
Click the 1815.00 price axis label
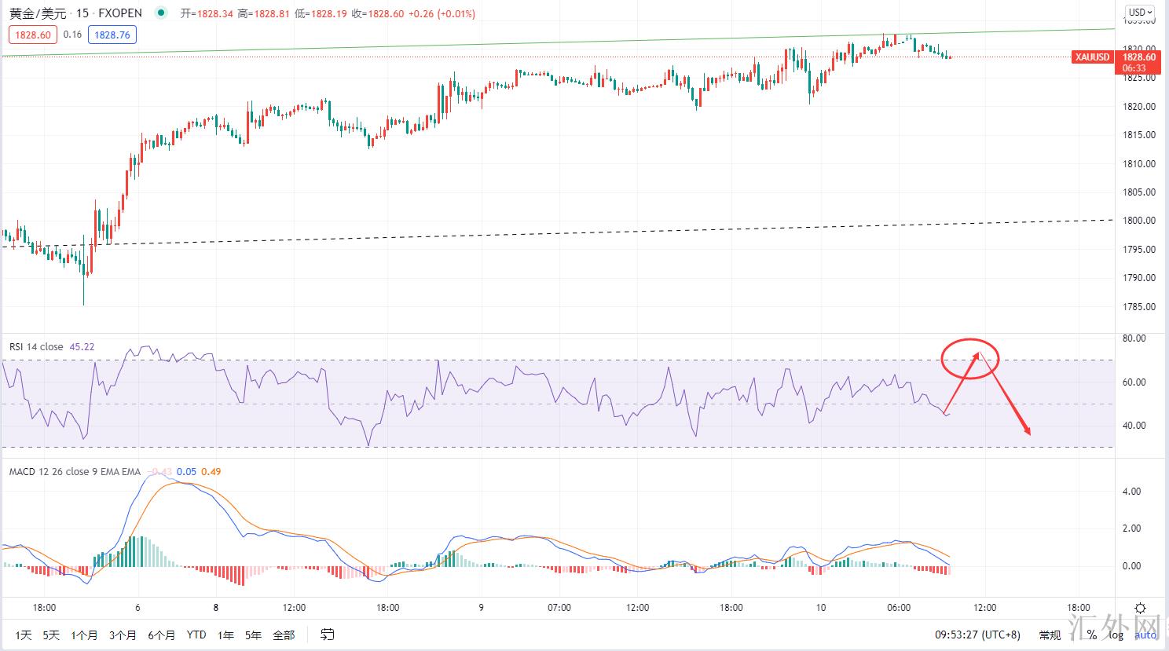[x=1140, y=135]
